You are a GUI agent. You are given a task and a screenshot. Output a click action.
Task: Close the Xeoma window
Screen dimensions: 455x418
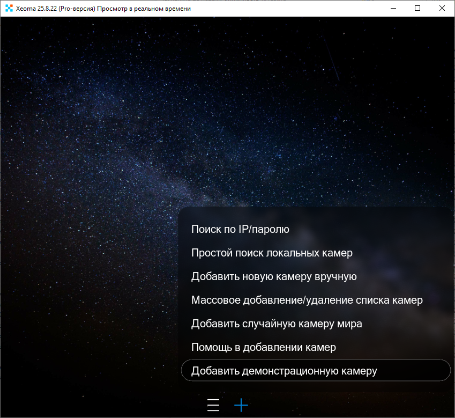pos(442,9)
